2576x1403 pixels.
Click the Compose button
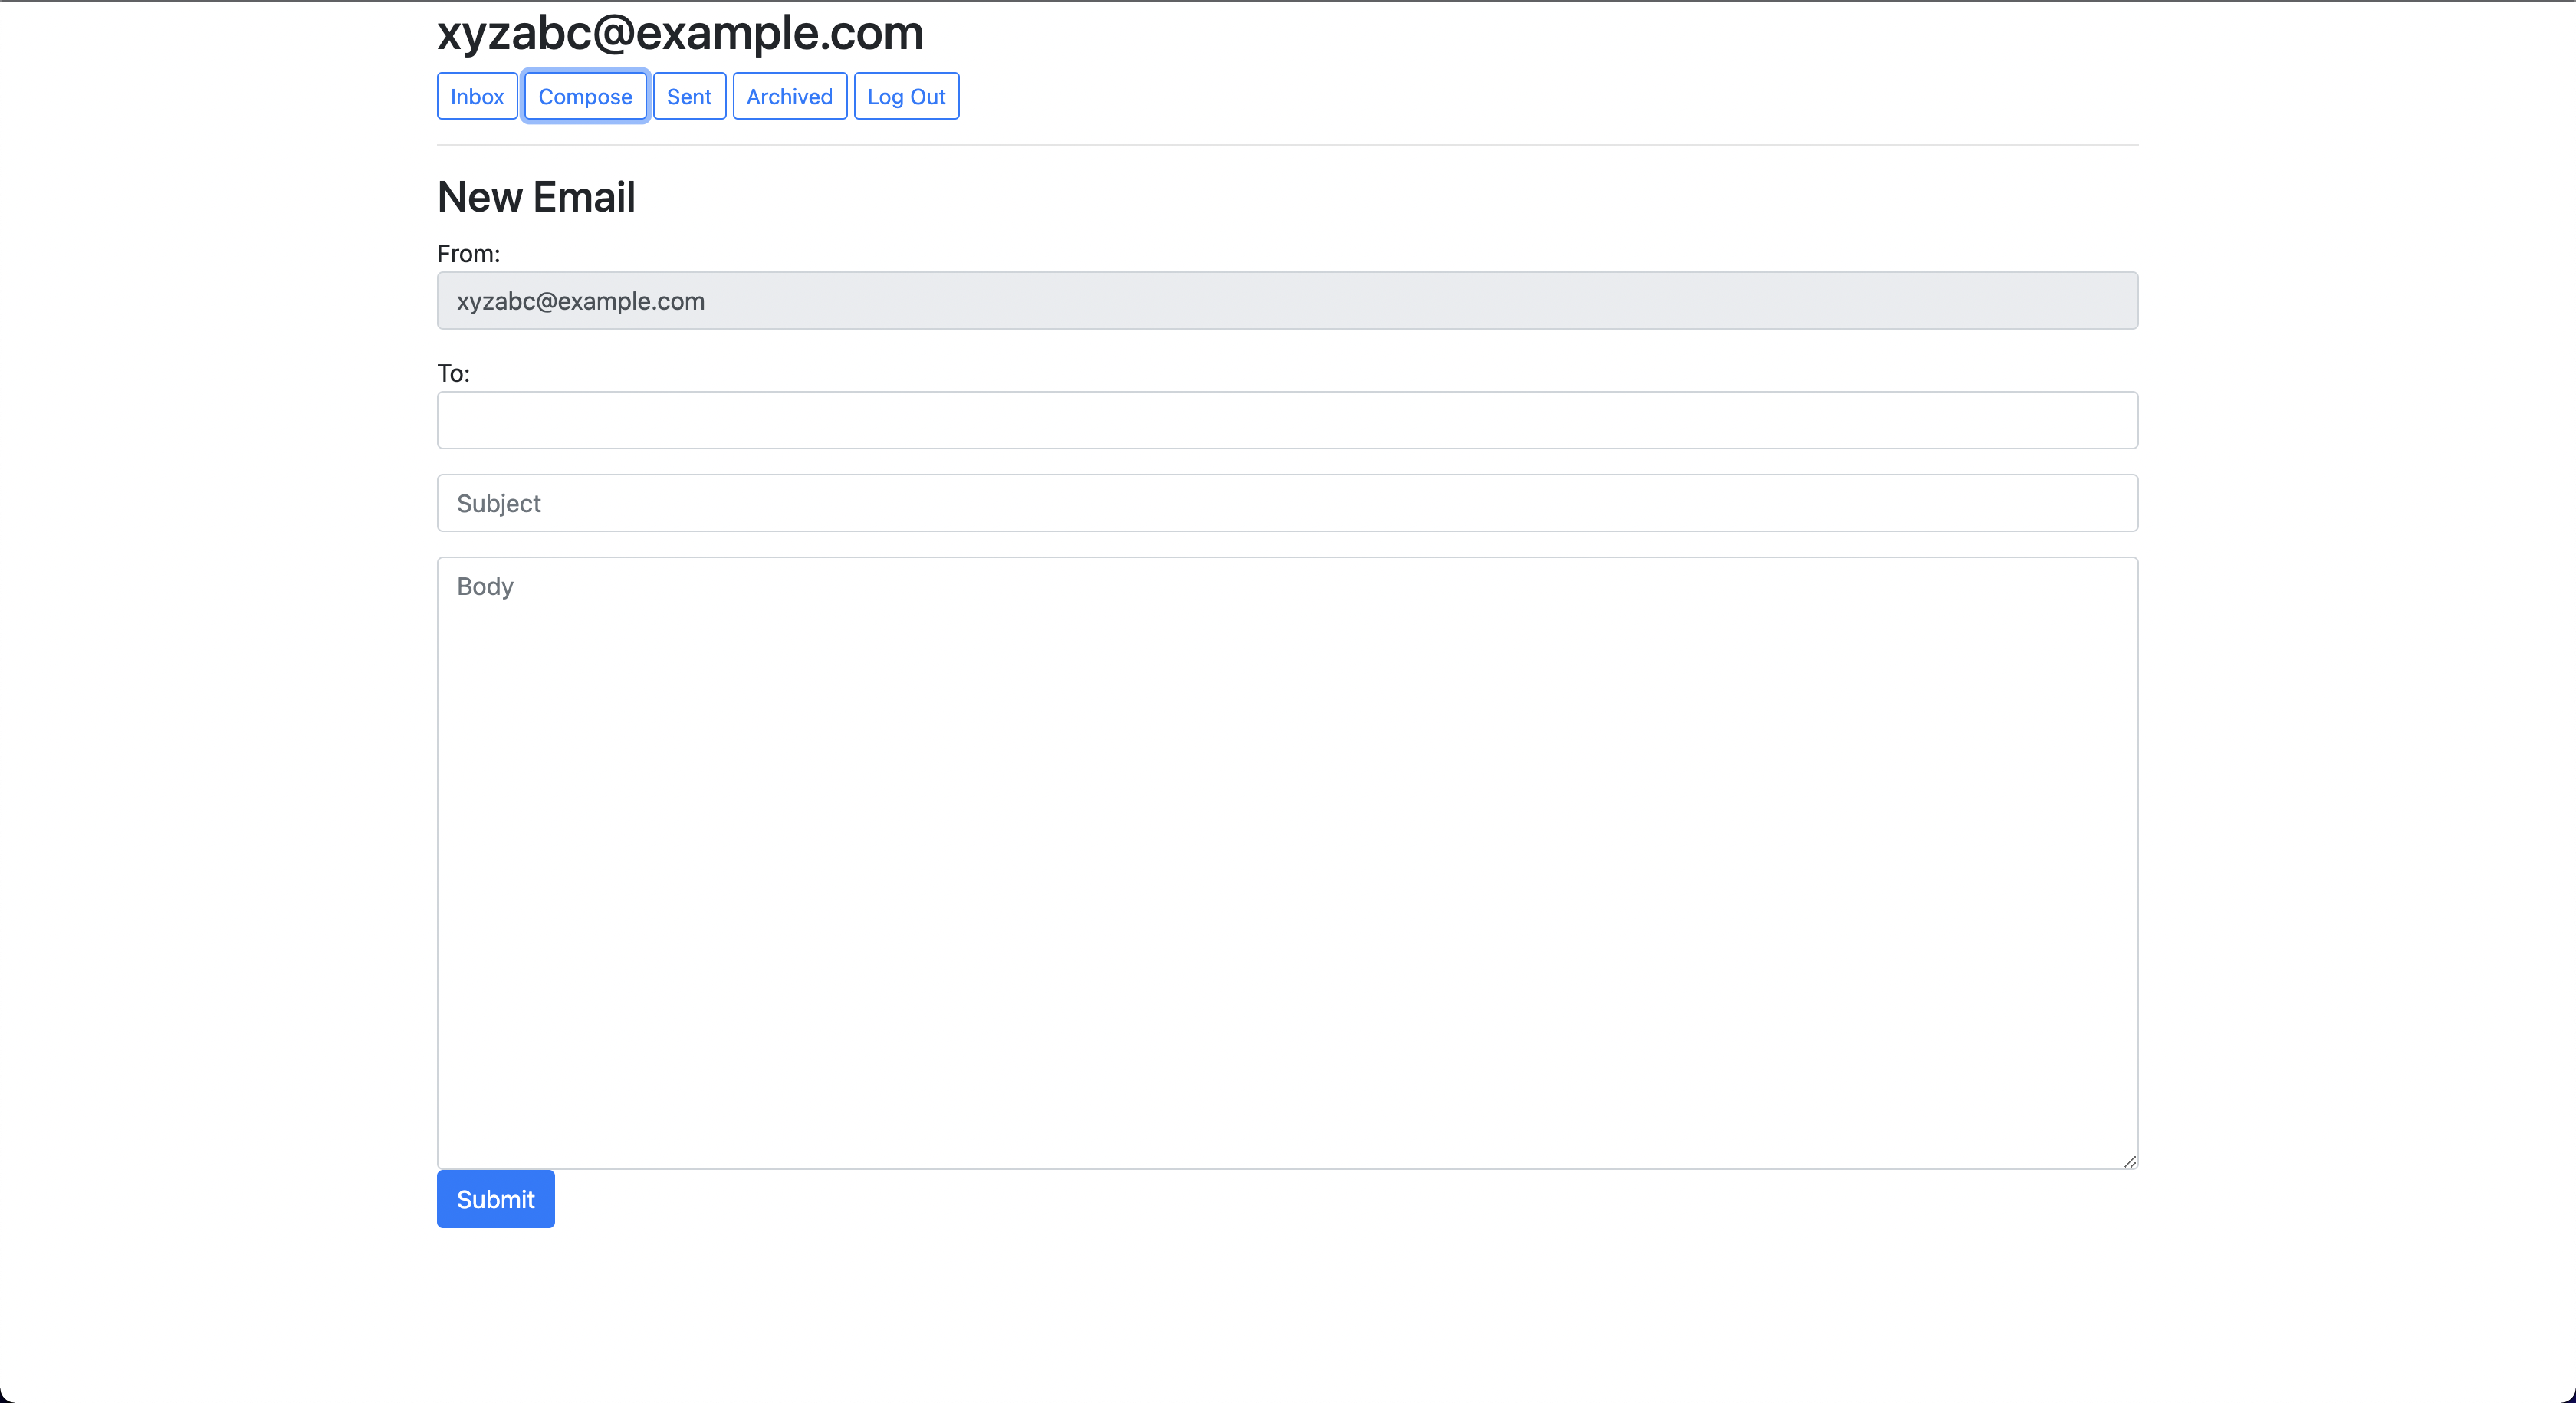coord(585,96)
